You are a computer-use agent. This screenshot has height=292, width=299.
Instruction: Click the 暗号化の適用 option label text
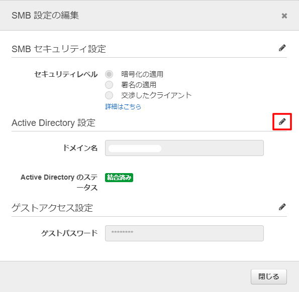[x=142, y=74]
